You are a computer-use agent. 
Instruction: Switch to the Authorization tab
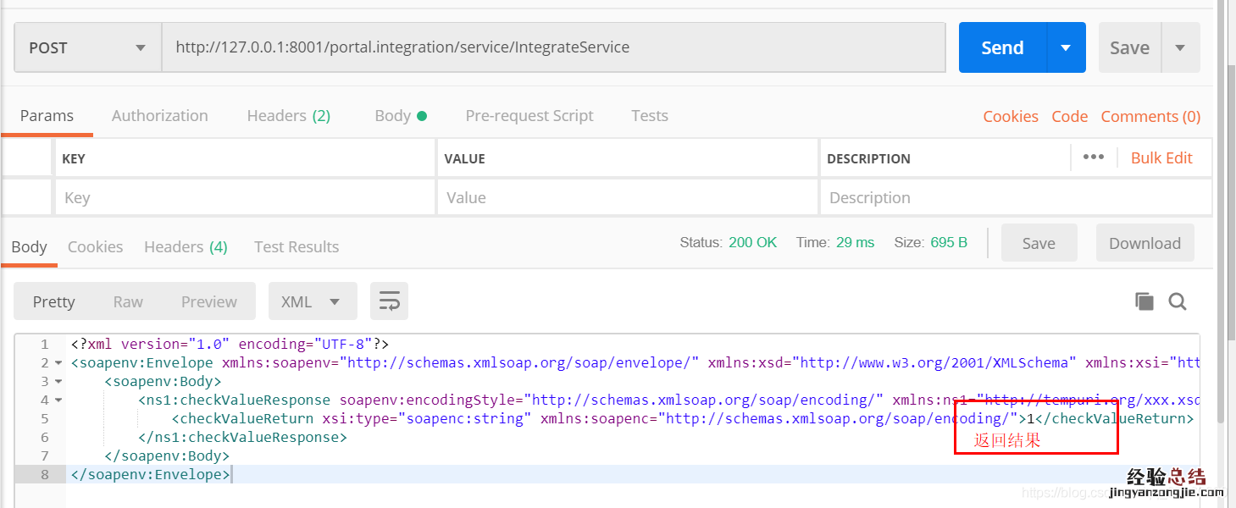[x=159, y=116]
